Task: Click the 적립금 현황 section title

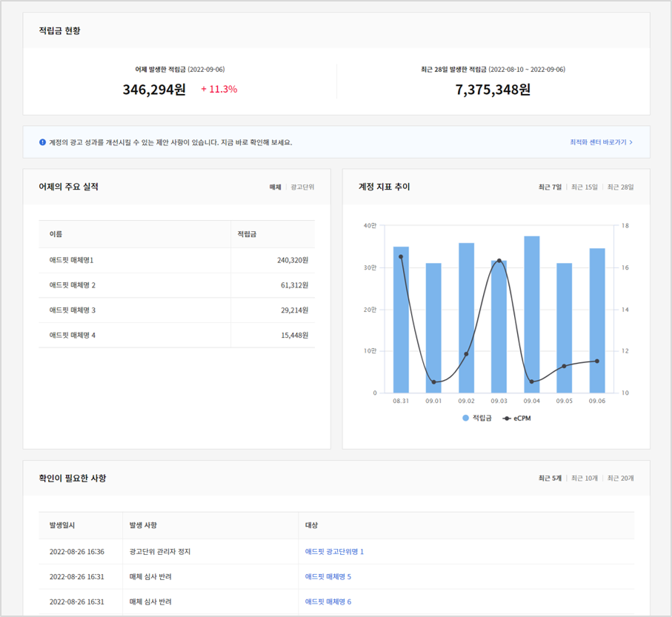Action: click(x=59, y=31)
